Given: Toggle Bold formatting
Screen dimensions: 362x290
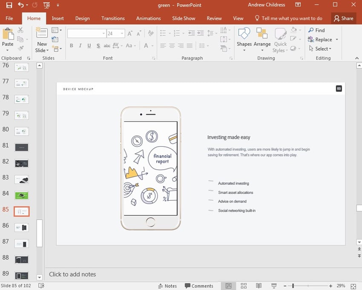Looking at the screenshot, I should 71,46.
